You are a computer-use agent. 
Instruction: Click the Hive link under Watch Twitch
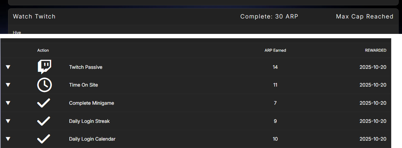click(x=17, y=32)
